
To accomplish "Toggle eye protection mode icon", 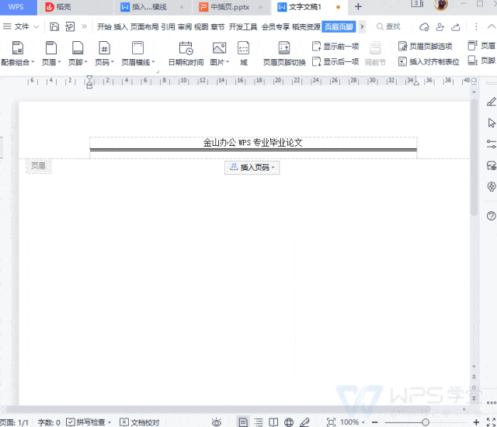I will 217,422.
